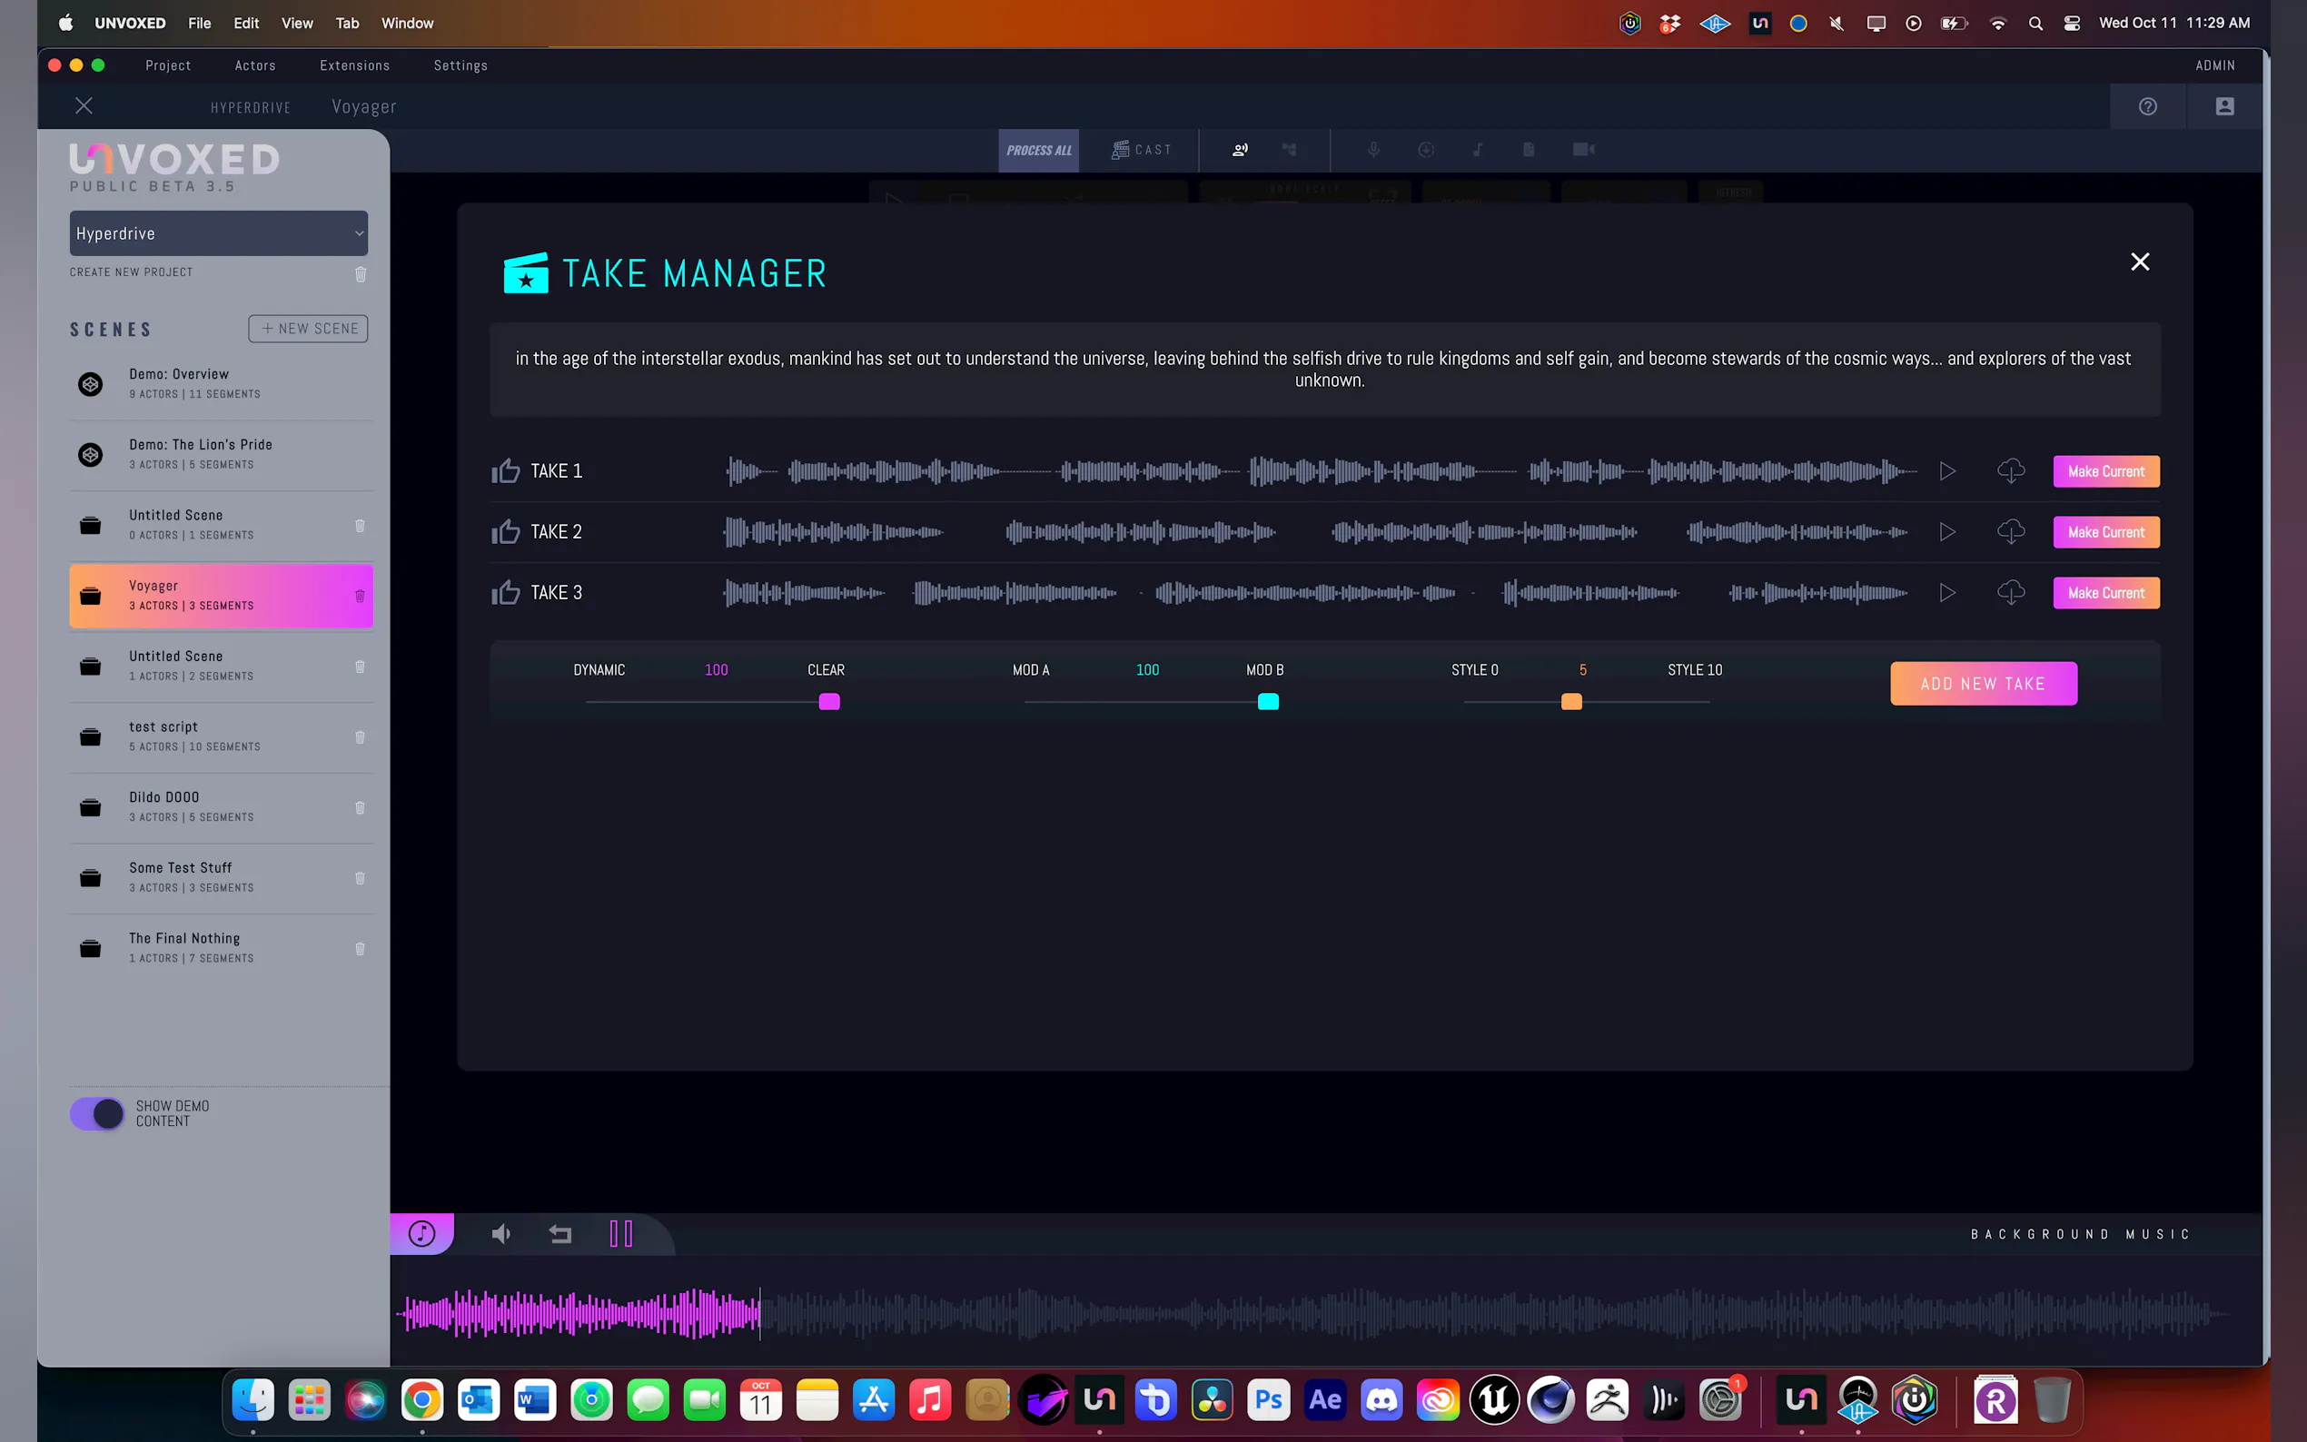Delete the Voyager scene with the trash icon

click(360, 596)
